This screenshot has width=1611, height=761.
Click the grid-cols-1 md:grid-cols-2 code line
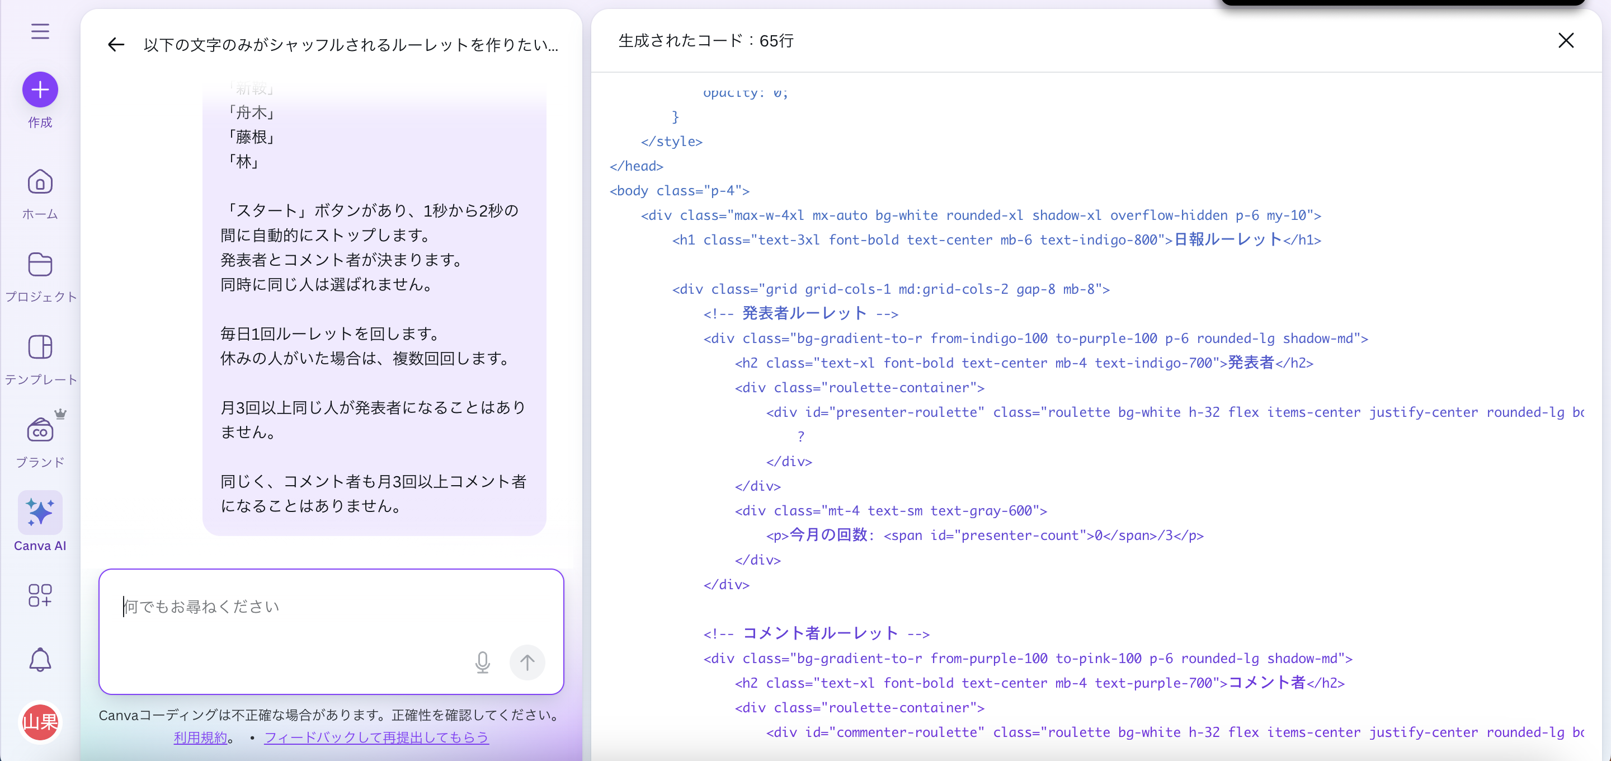click(x=891, y=289)
